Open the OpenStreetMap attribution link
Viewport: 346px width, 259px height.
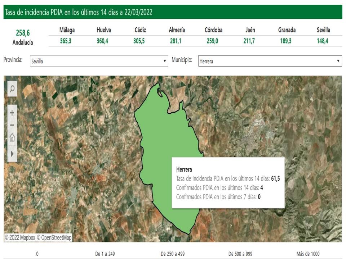pyautogui.click(x=54, y=237)
